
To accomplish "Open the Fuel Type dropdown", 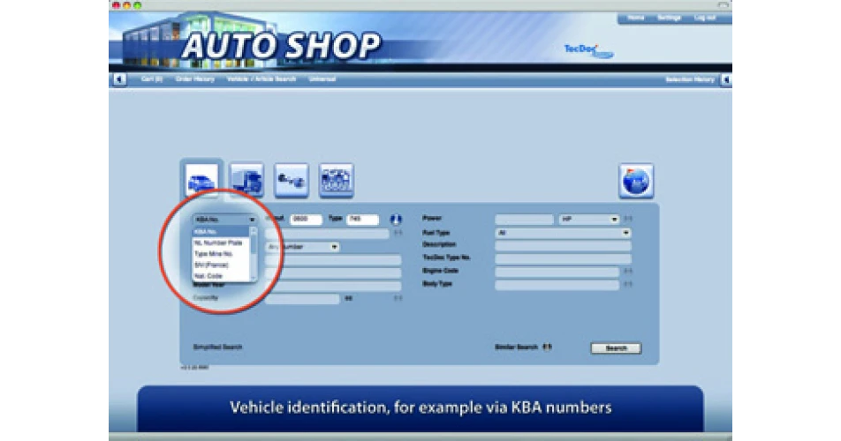I will 563,233.
